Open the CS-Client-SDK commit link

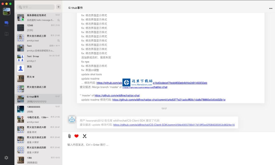(x=174, y=125)
